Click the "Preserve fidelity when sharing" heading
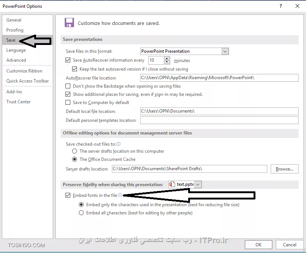The height and width of the screenshot is (253, 306). [x=113, y=185]
